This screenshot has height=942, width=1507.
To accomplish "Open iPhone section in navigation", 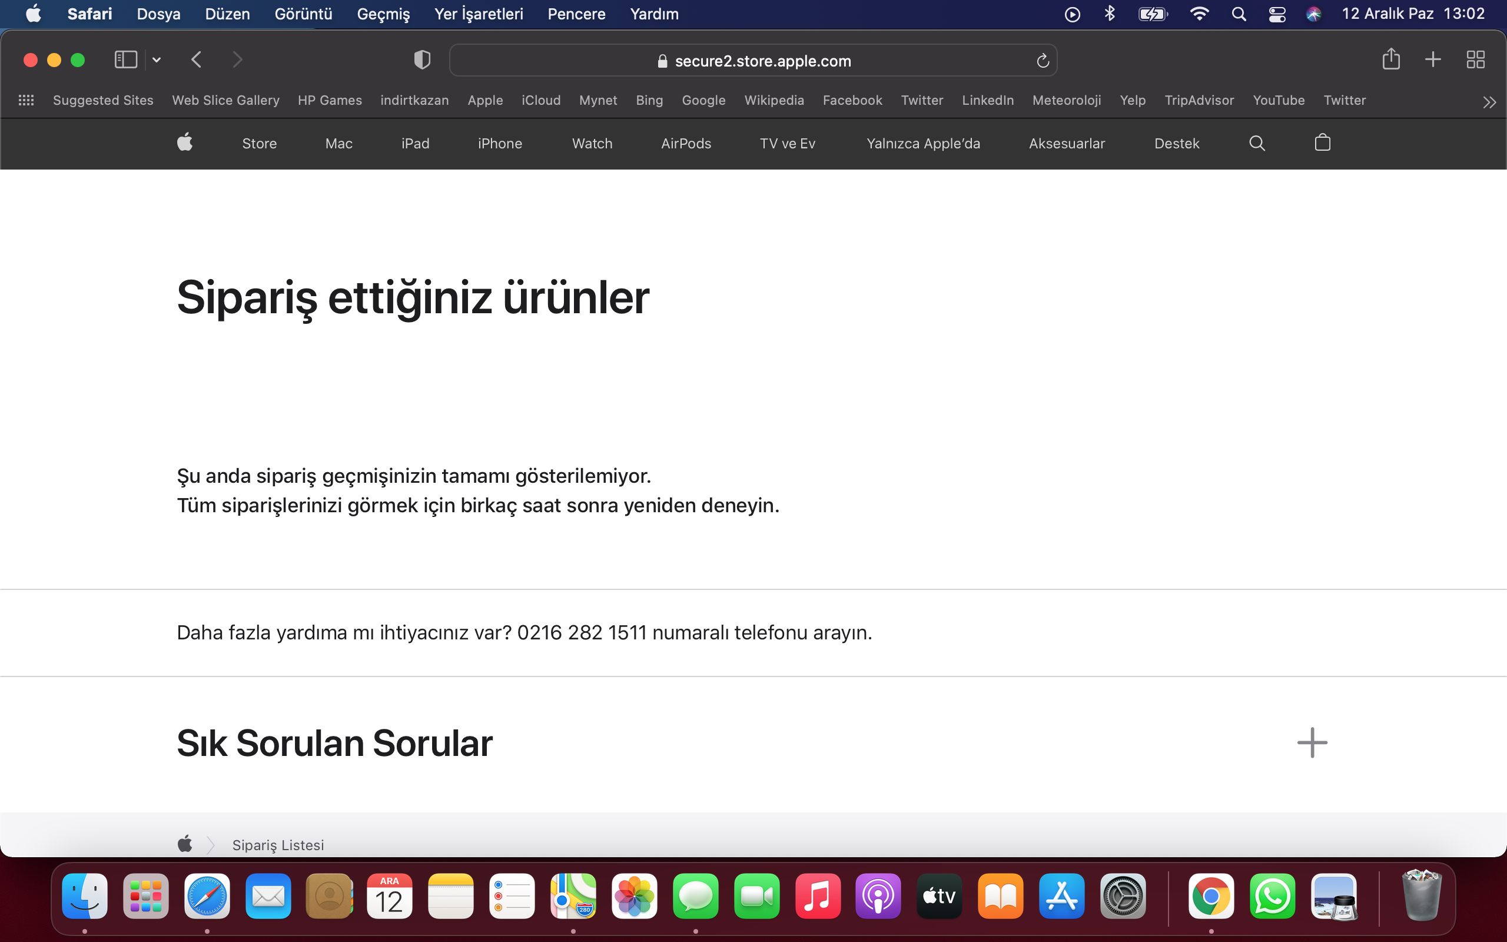I will coord(500,143).
